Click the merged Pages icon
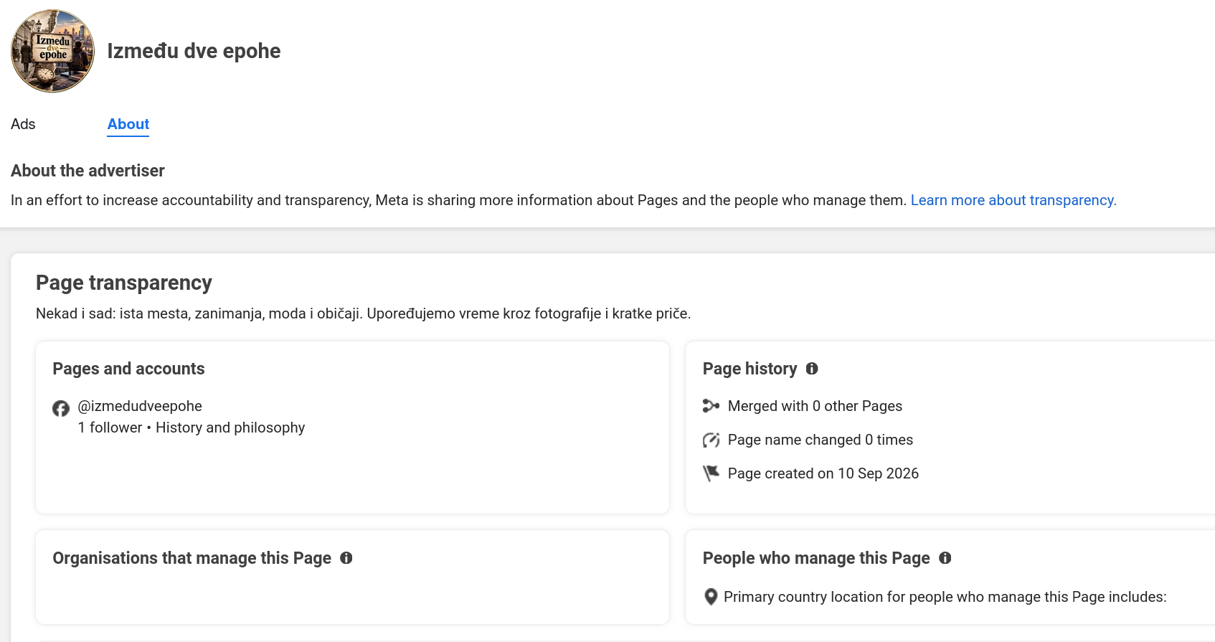The width and height of the screenshot is (1215, 642). click(711, 406)
